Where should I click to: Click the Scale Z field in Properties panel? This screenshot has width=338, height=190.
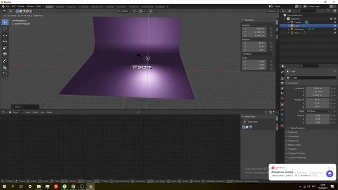[x=317, y=122]
